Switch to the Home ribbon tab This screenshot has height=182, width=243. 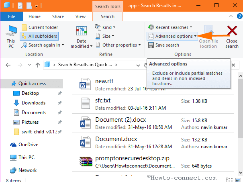[x=35, y=16]
